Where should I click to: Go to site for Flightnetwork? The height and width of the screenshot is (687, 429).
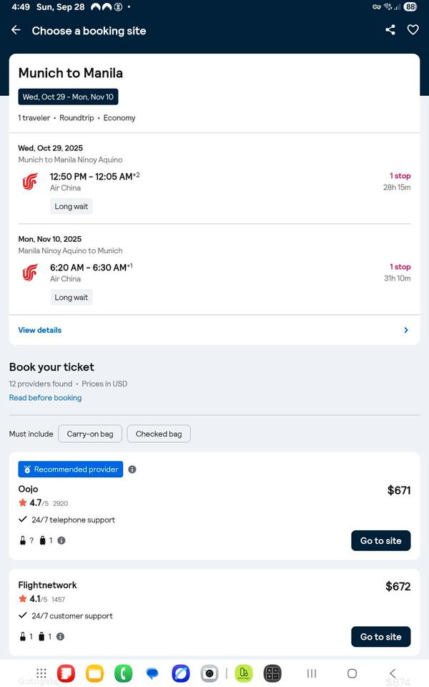point(380,636)
